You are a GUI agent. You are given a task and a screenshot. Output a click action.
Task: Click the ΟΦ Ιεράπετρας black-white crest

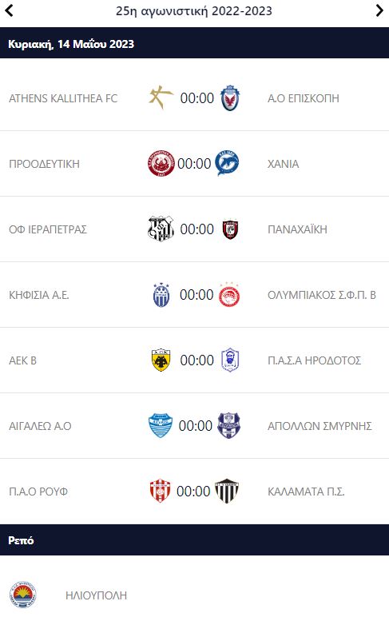coord(161,229)
